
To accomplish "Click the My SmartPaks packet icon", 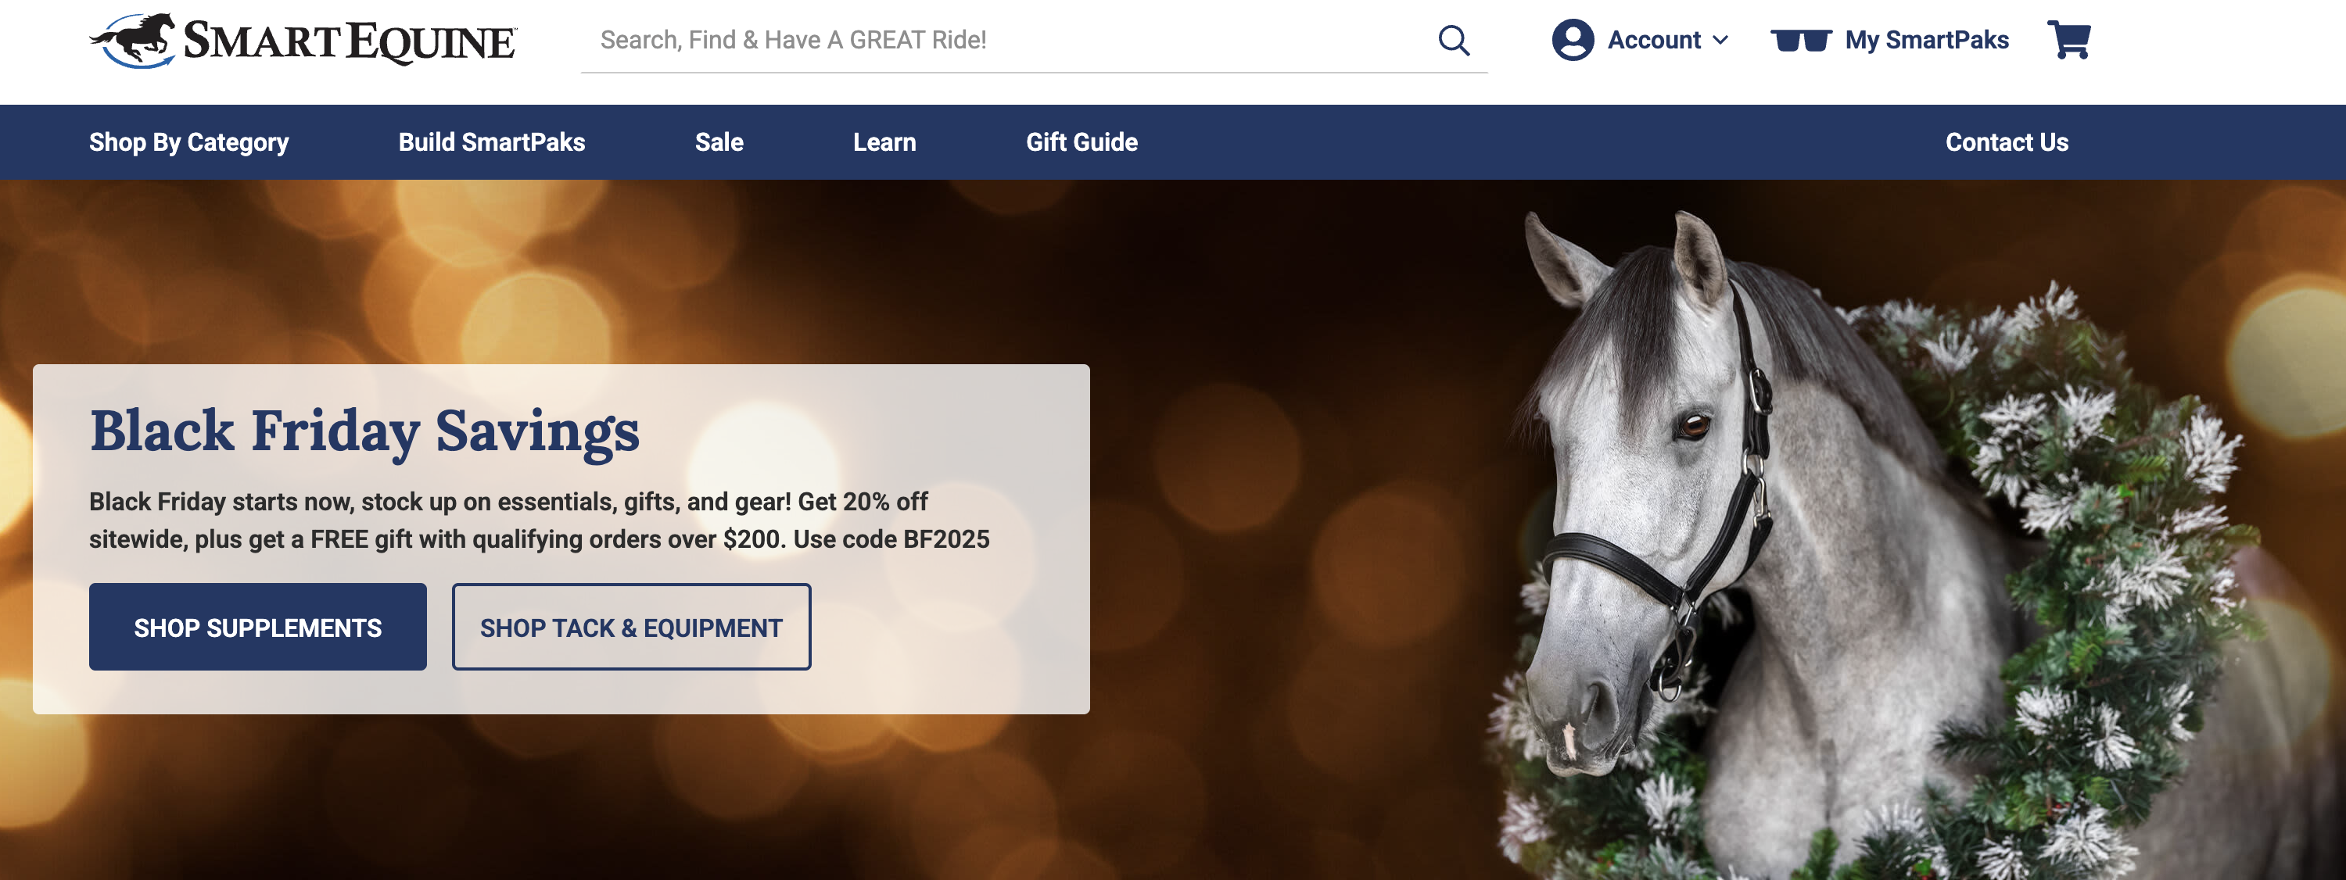I will point(1800,40).
